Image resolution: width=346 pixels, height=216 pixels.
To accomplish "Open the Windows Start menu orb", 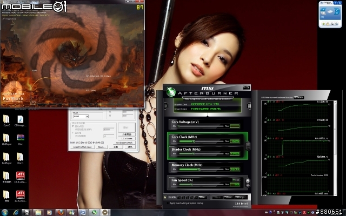I will pos(4,212).
